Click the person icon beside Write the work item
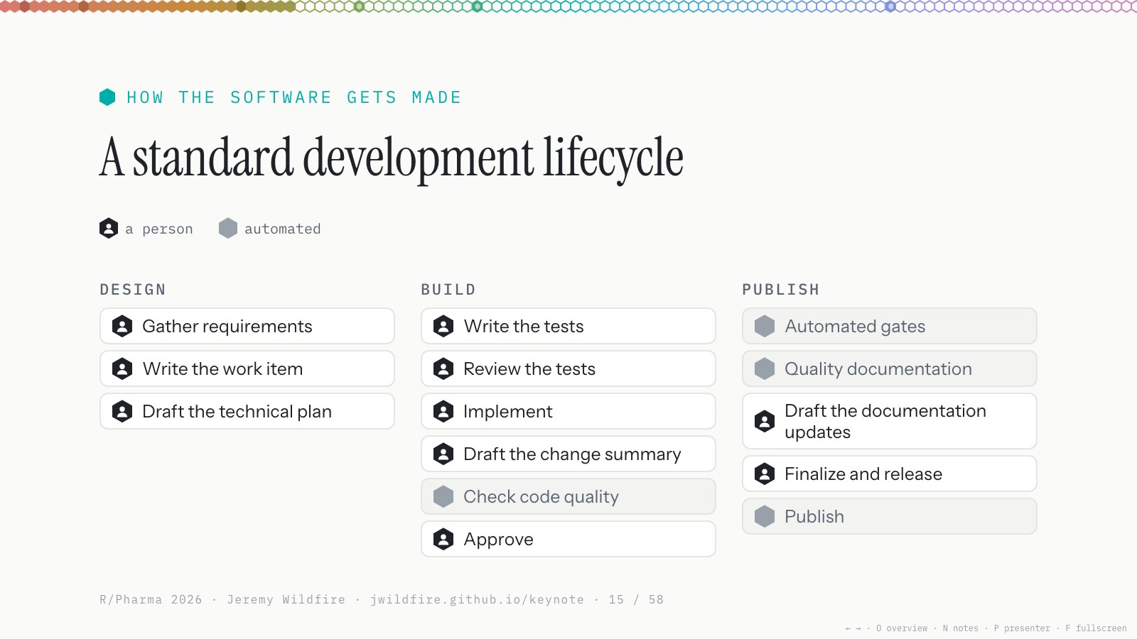 point(122,369)
